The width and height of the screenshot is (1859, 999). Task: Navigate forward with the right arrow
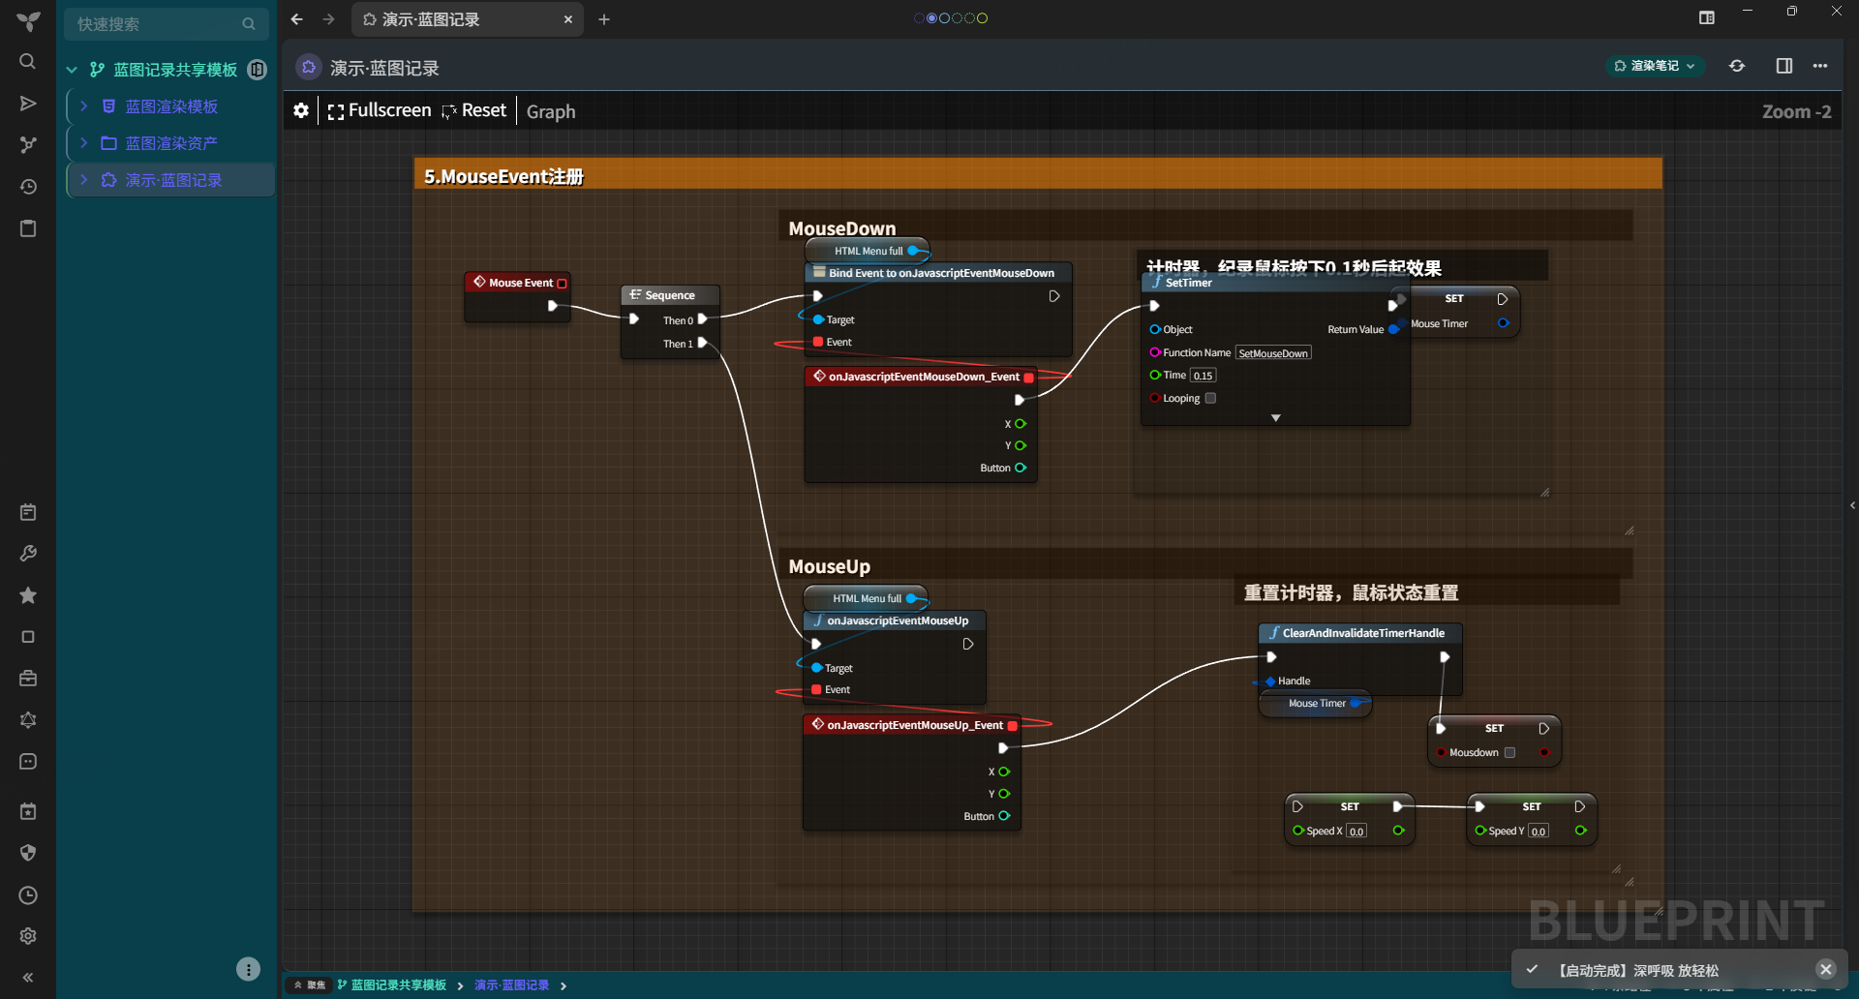pos(329,19)
